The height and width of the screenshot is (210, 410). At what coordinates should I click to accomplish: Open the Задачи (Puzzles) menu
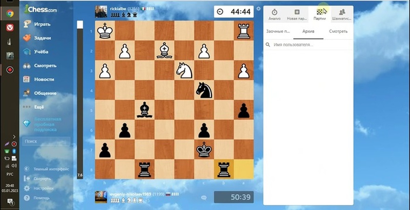click(x=37, y=38)
